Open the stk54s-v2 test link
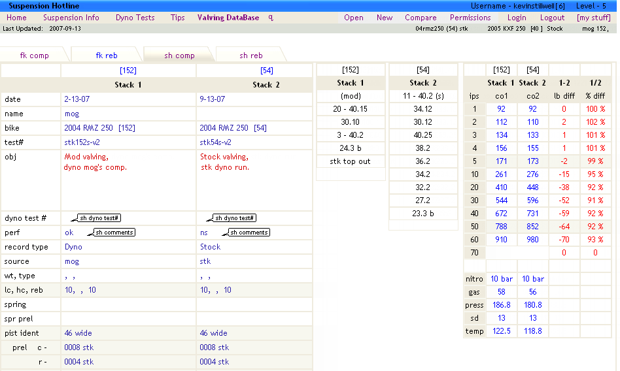This screenshot has width=620, height=371. 216,142
